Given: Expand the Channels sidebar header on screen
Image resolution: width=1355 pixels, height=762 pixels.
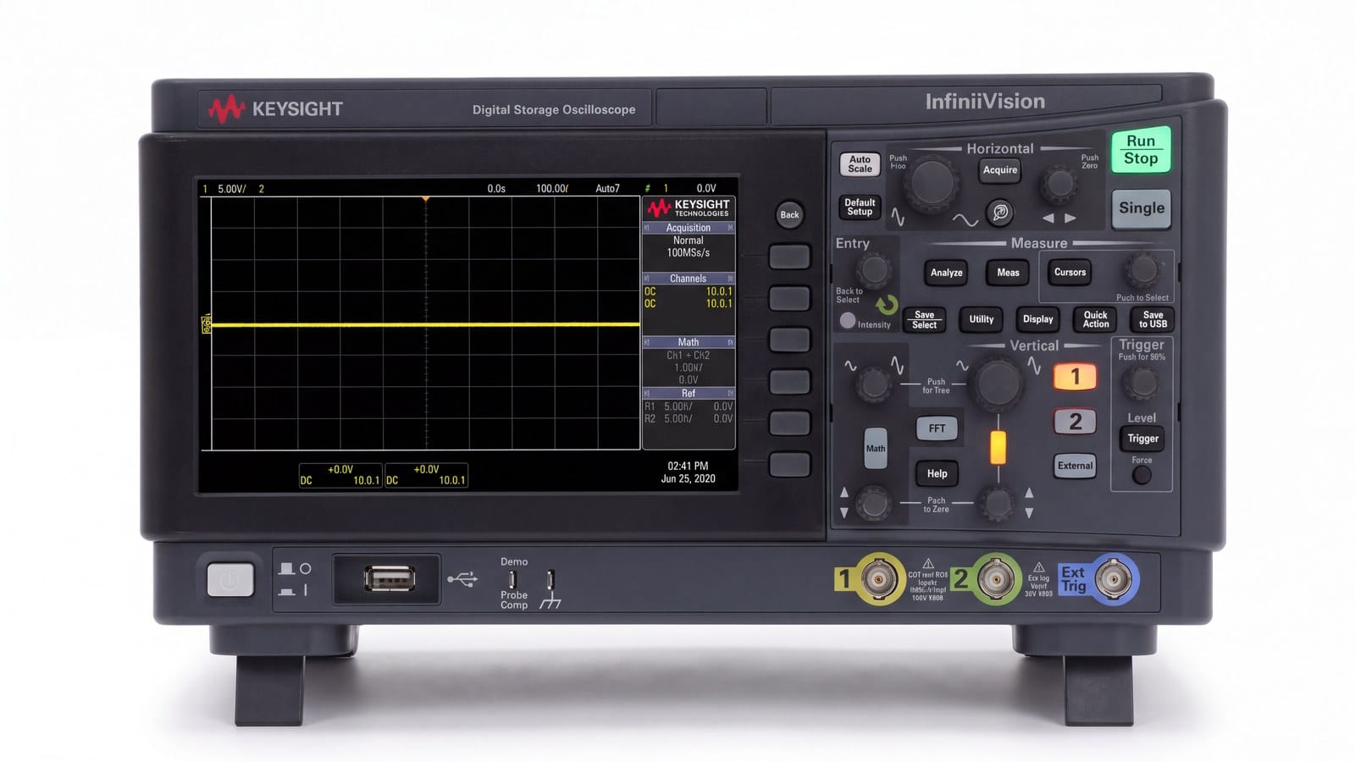Looking at the screenshot, I should coord(689,279).
